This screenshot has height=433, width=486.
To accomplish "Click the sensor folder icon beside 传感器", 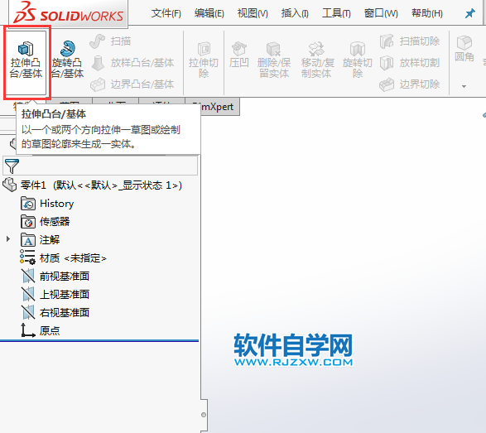I will click(28, 222).
